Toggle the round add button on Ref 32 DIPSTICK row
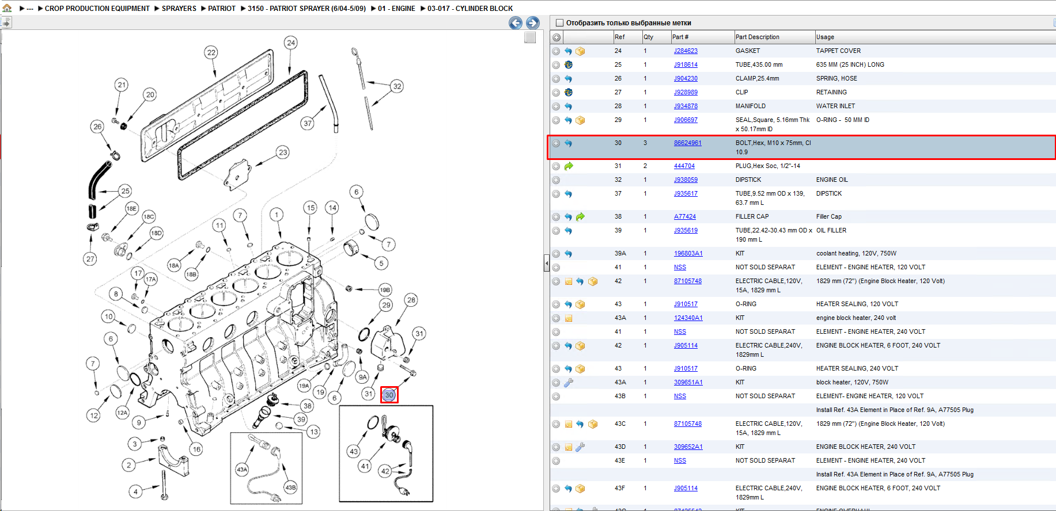1056x511 pixels. click(556, 180)
